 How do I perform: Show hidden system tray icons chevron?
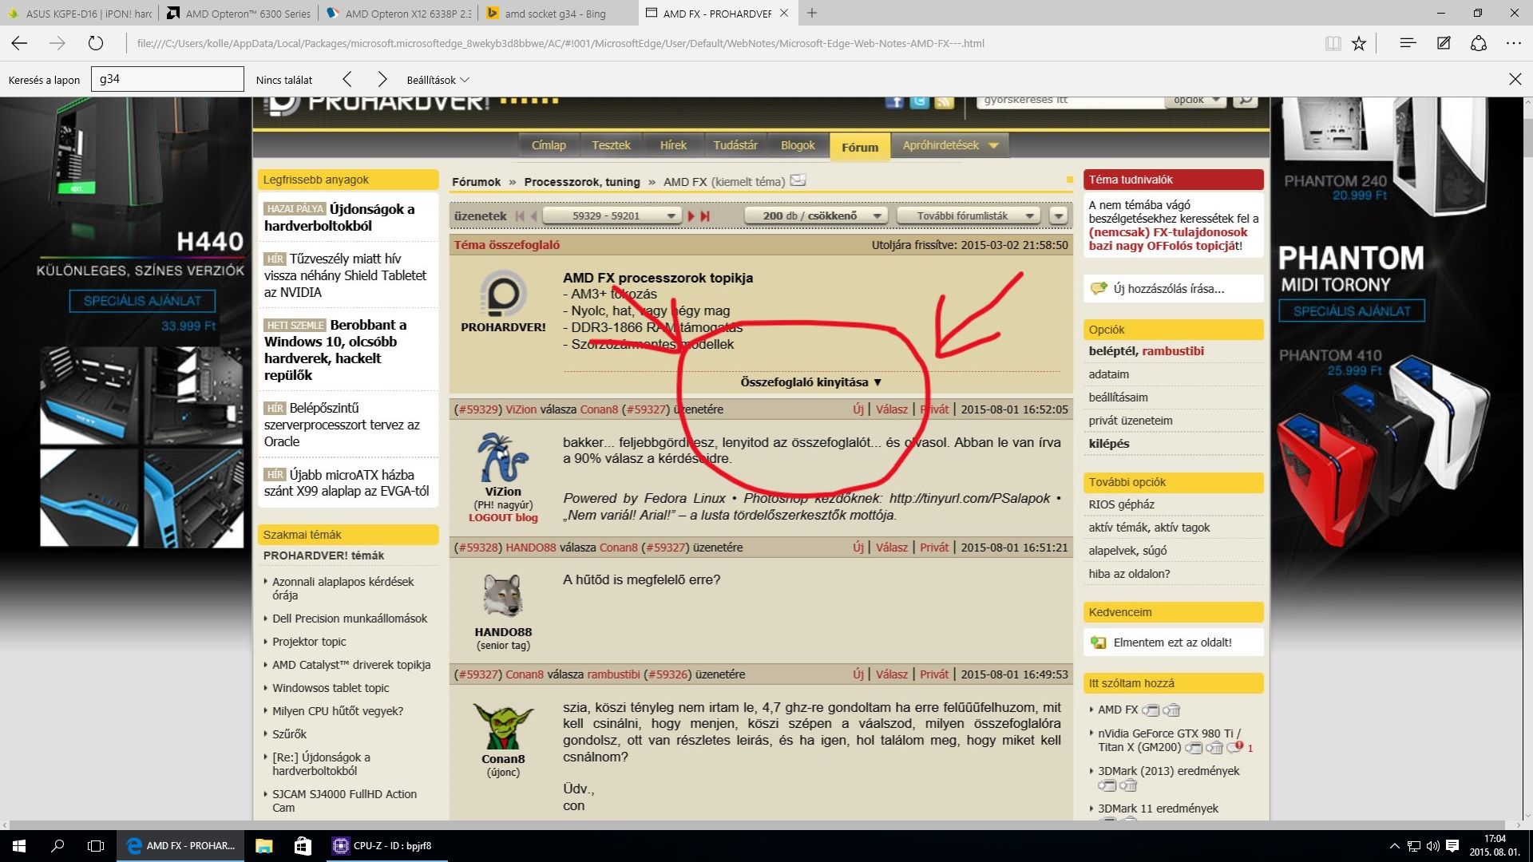(x=1394, y=846)
